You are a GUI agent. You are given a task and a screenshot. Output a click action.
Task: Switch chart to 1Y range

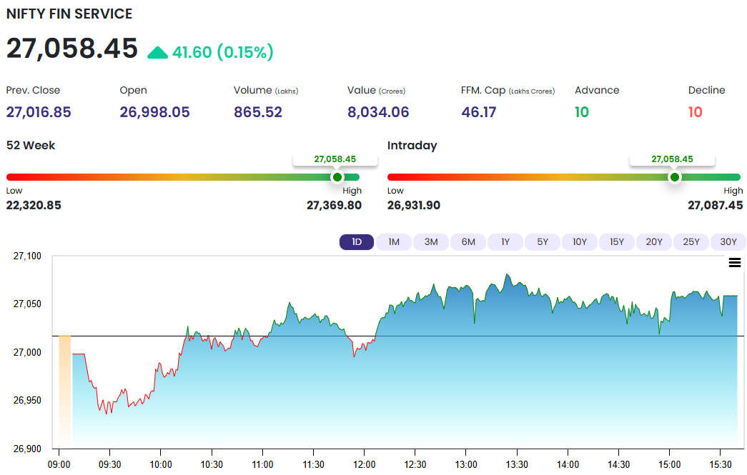[x=505, y=241]
